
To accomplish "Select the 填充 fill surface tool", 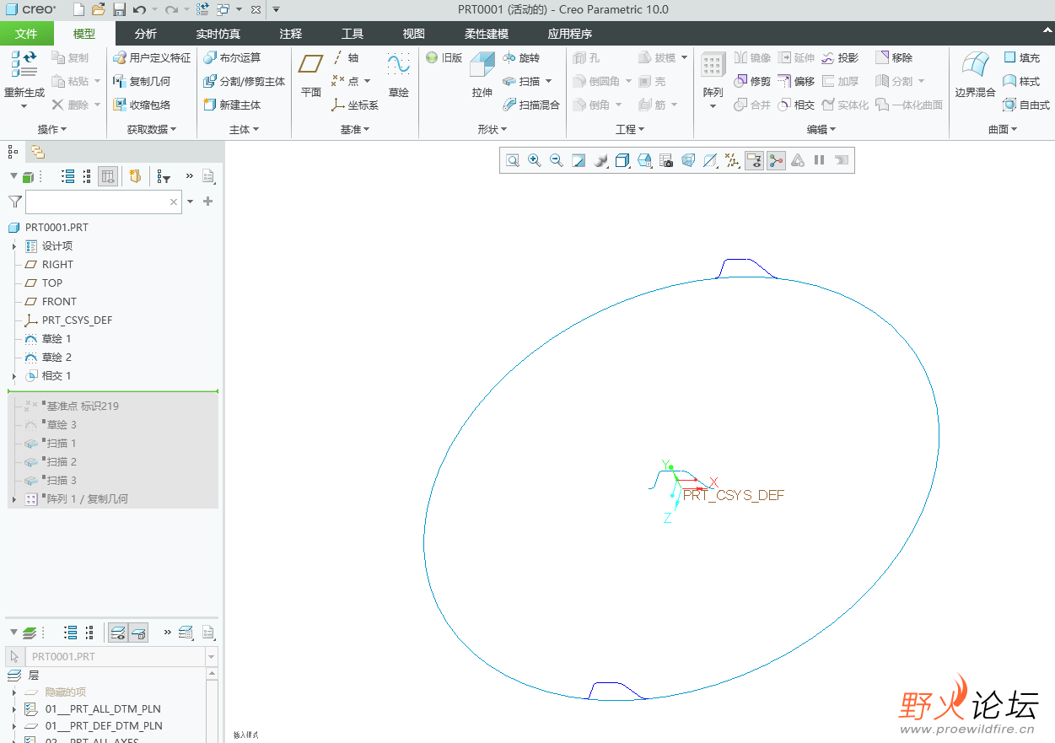I will click(x=1021, y=57).
